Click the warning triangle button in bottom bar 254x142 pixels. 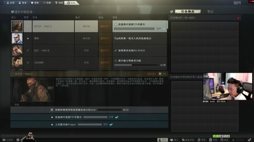click(x=238, y=140)
